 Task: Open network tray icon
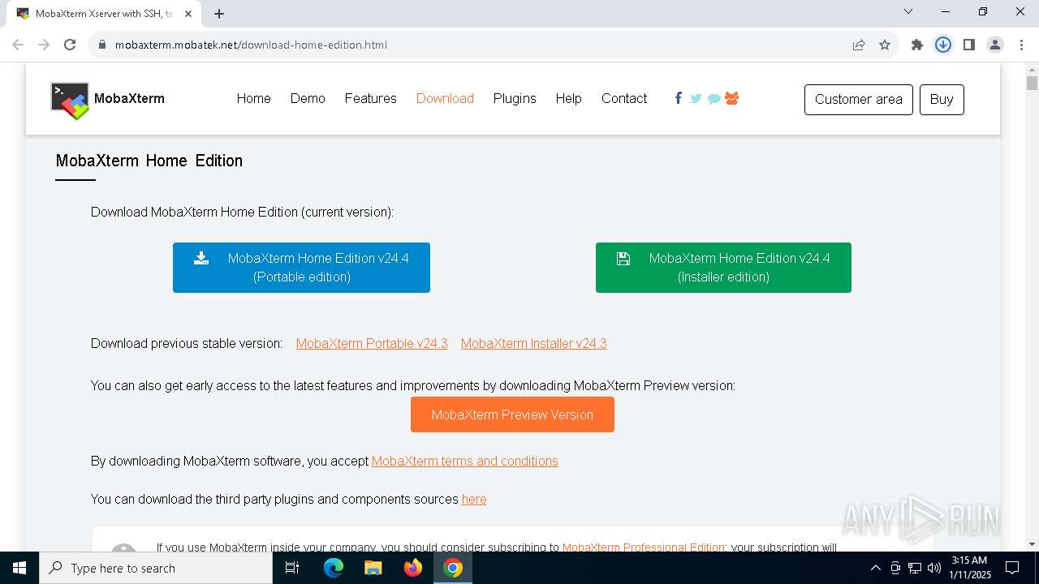(x=915, y=568)
